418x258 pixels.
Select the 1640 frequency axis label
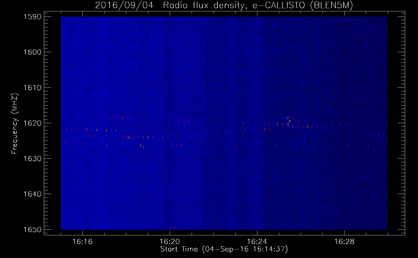32,194
